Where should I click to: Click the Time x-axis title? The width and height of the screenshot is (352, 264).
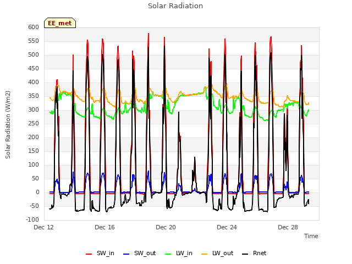click(311, 236)
